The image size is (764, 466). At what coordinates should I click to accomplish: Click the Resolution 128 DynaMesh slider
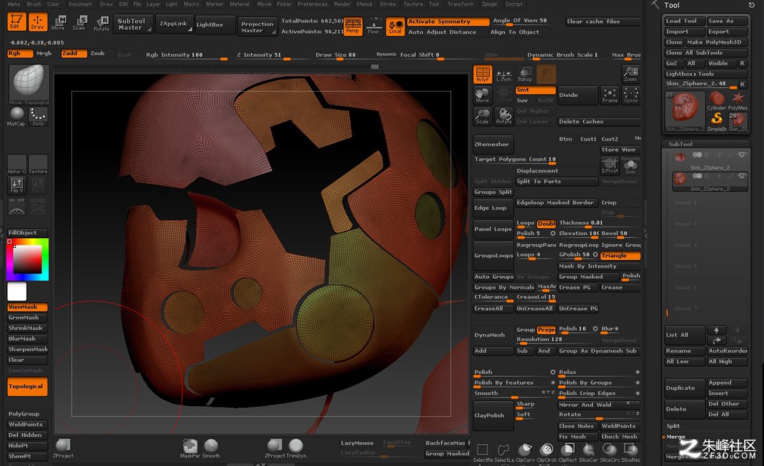coord(556,340)
